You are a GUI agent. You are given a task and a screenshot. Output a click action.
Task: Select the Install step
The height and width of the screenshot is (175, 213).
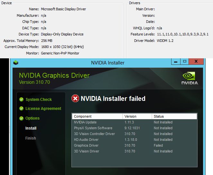click(31, 128)
